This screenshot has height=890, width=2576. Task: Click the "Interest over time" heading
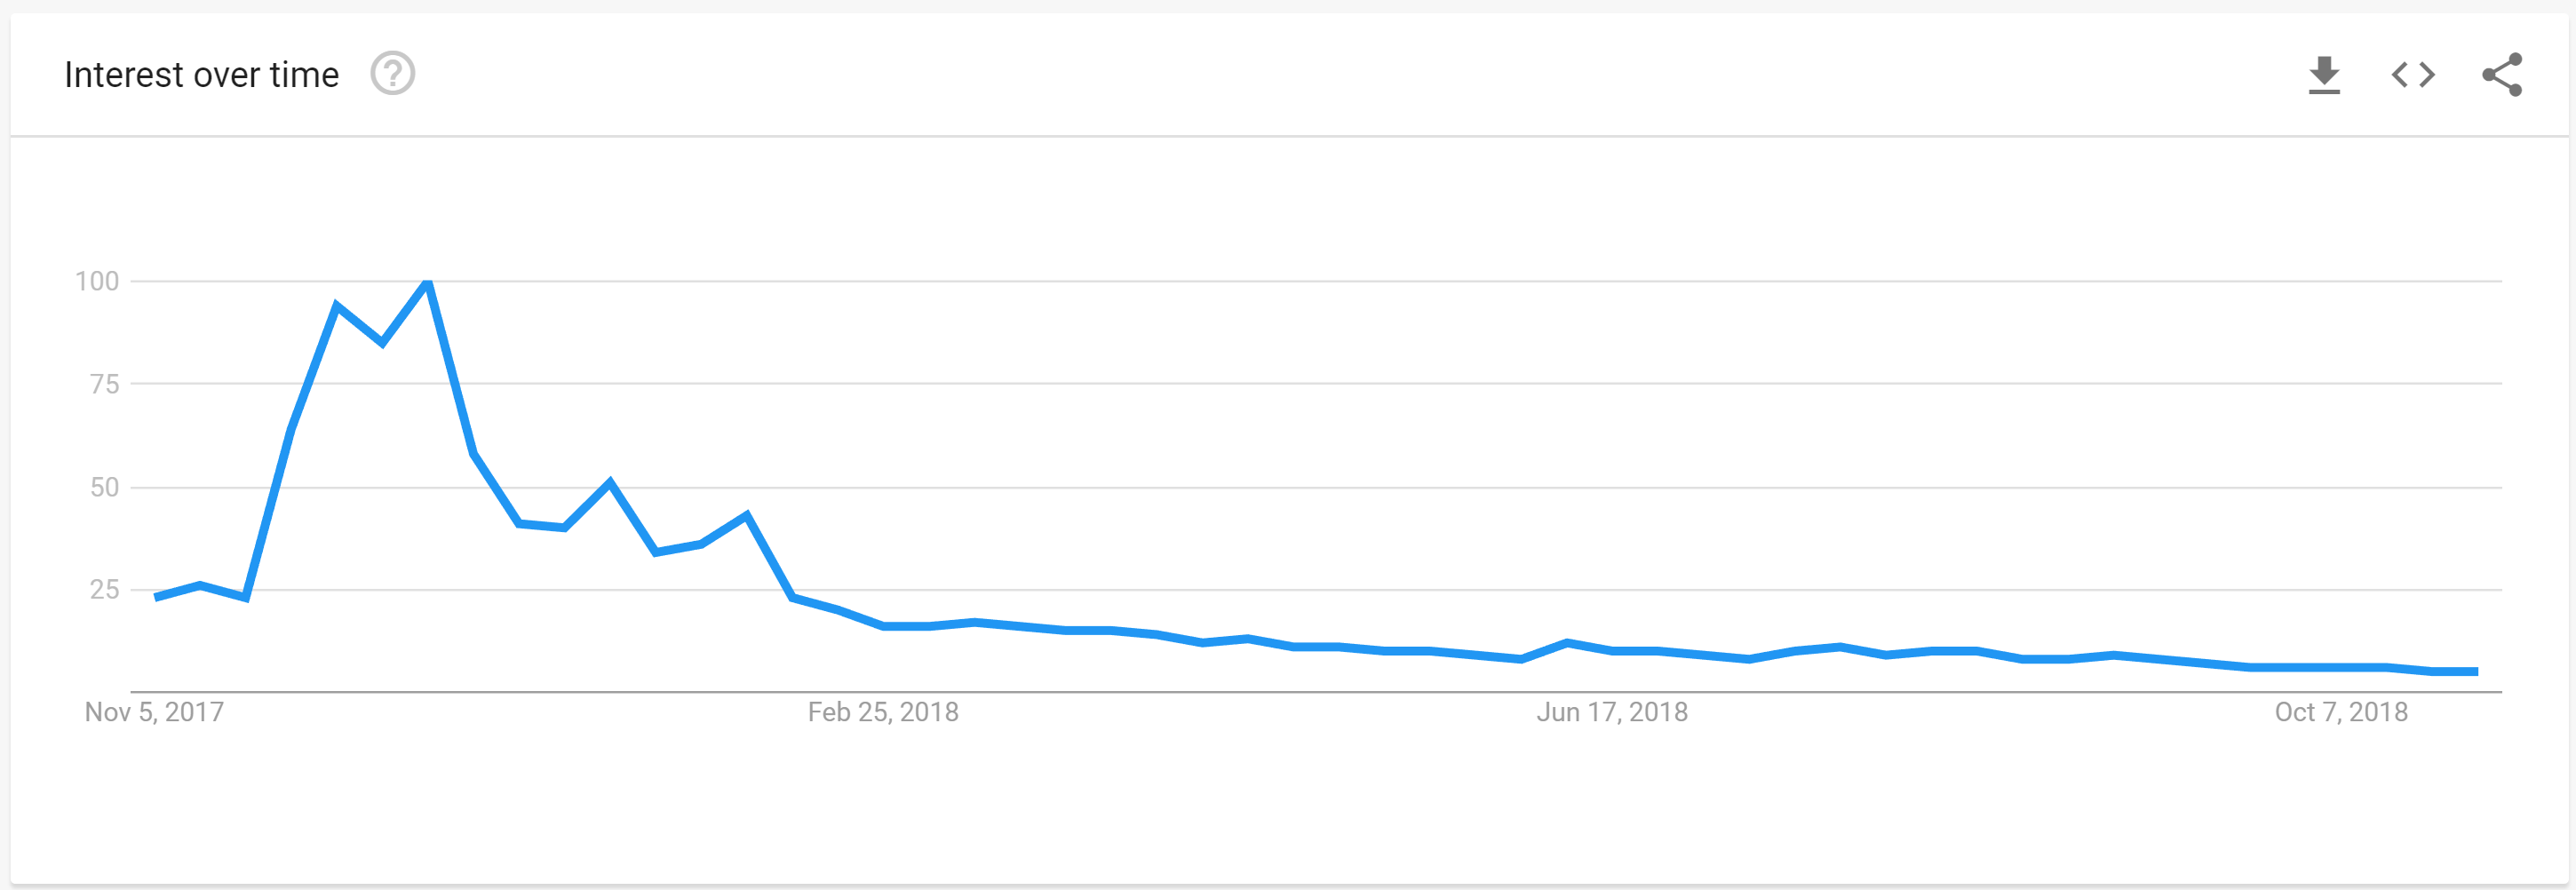tap(201, 75)
